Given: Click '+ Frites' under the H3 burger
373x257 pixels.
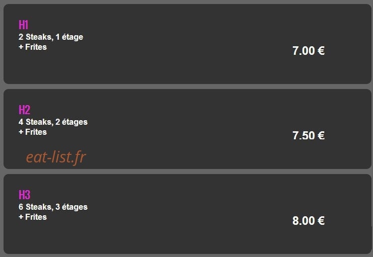Looking at the screenshot, I should click(x=33, y=217).
